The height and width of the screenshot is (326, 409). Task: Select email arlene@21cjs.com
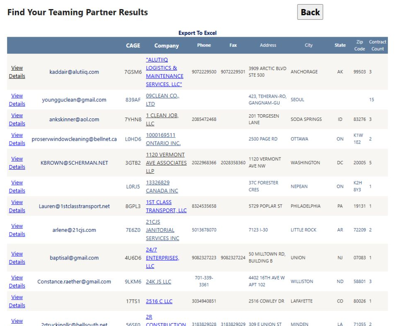tap(74, 230)
